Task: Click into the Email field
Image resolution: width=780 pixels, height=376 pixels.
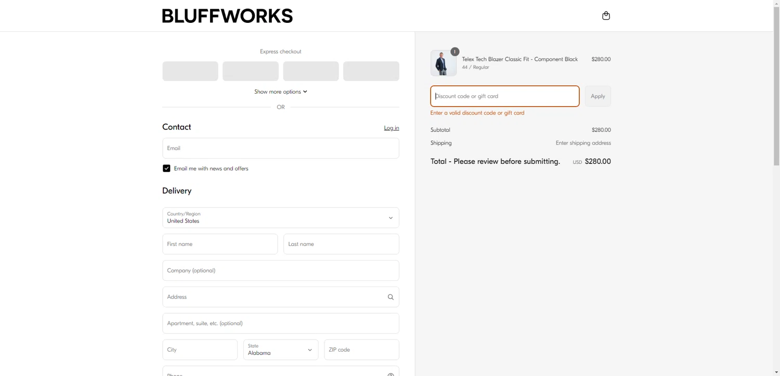Action: (281, 148)
